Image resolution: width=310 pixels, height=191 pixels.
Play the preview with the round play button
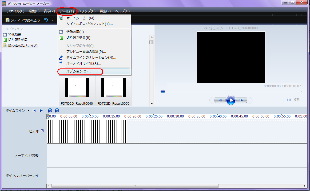(231, 100)
